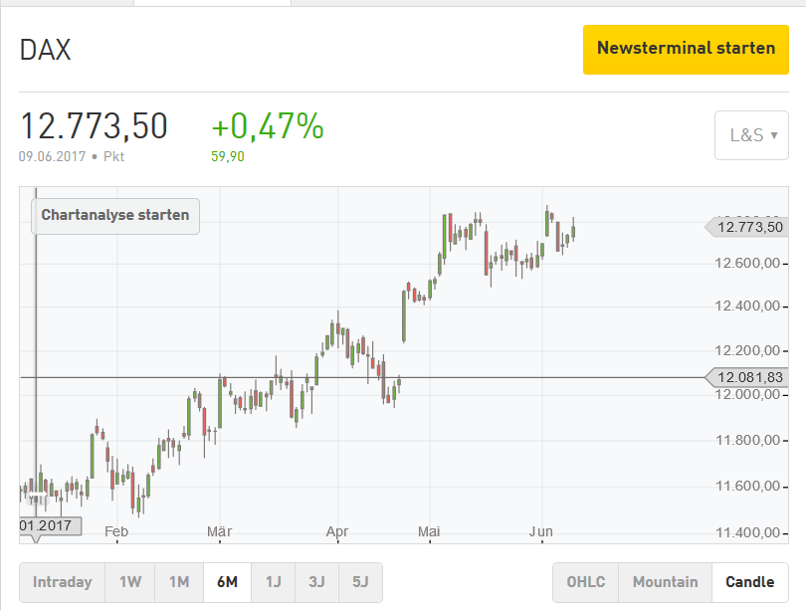Switch chart style to Mountain

tap(665, 582)
